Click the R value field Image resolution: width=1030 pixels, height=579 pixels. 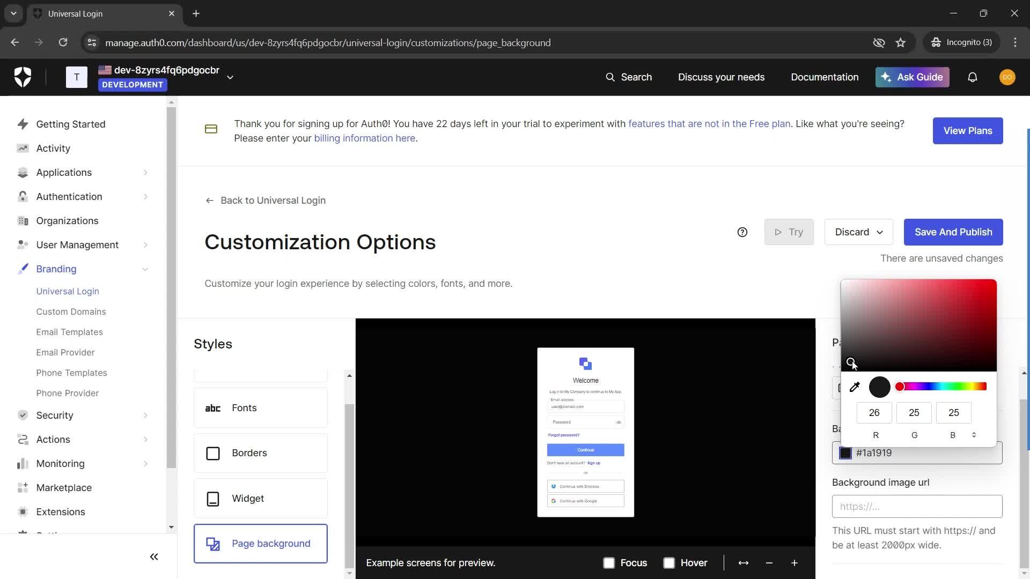(874, 413)
